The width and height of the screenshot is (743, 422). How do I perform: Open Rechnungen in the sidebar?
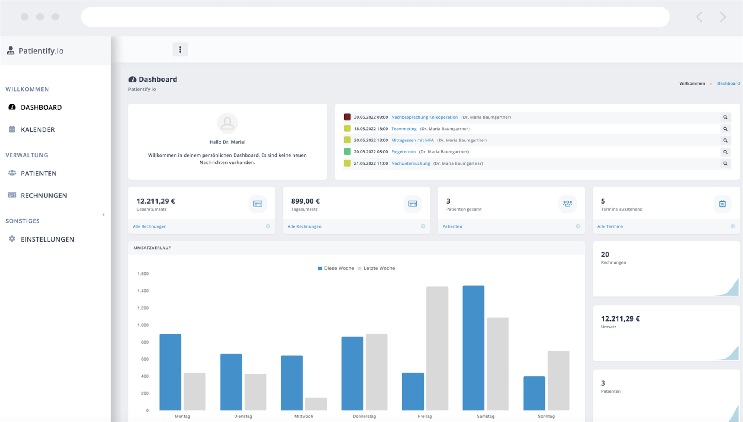(43, 196)
